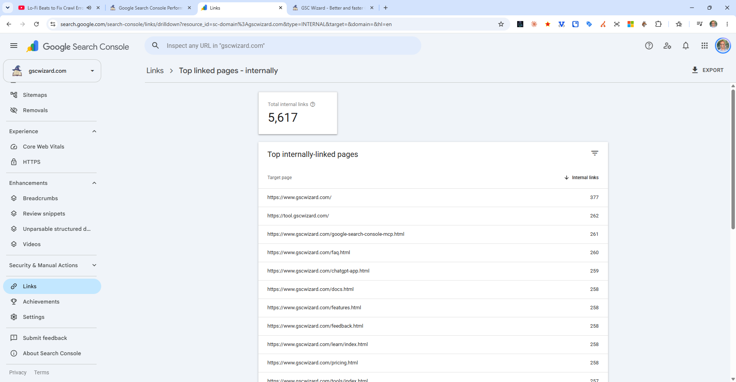Switch to Google Search Console Performance tab
This screenshot has width=736, height=382.
pos(150,8)
